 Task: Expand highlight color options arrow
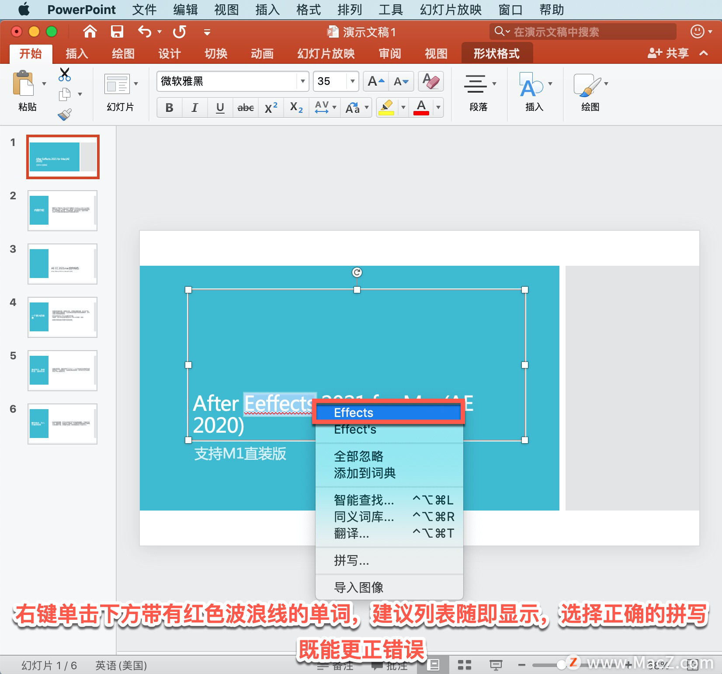(x=403, y=108)
